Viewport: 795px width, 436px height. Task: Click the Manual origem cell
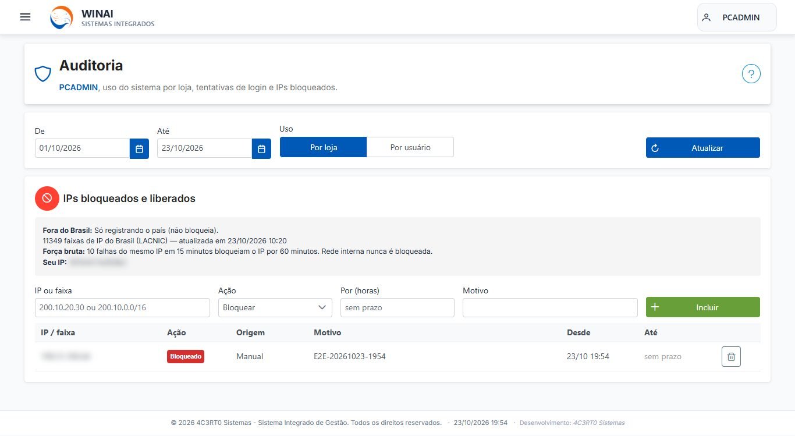250,356
